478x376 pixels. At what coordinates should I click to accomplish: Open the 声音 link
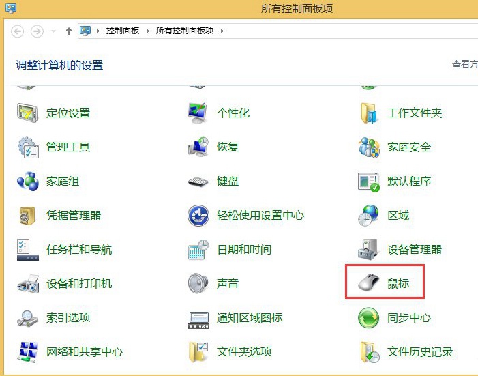tap(228, 283)
